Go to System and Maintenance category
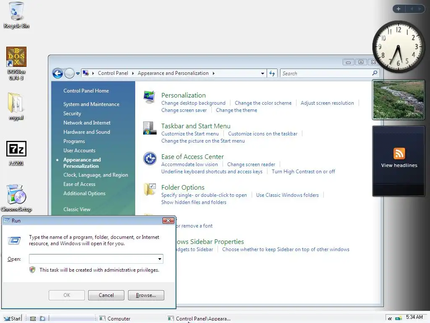 91,104
